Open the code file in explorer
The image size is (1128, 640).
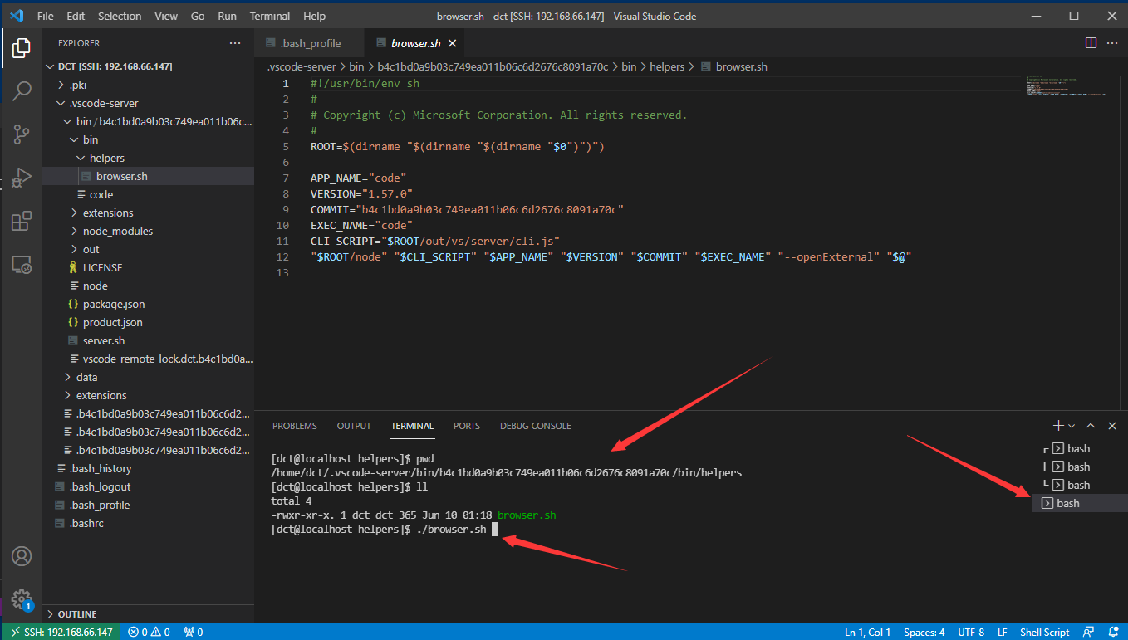(x=148, y=194)
